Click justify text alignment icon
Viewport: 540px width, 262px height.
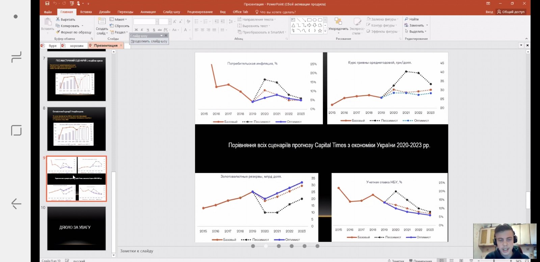[214, 30]
